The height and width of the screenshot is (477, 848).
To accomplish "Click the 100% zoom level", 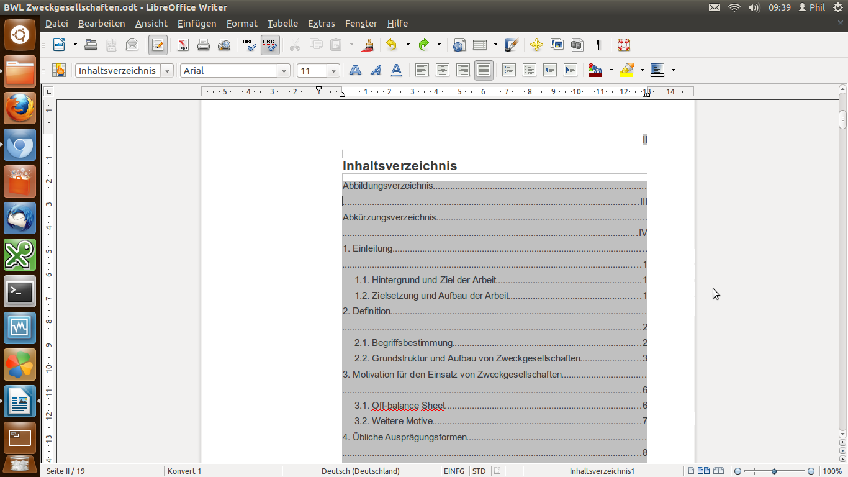I will 832,471.
